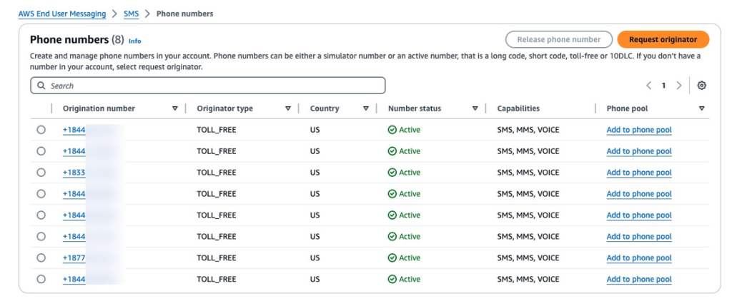
Task: Click Active status in +1877 row
Action: click(x=405, y=257)
